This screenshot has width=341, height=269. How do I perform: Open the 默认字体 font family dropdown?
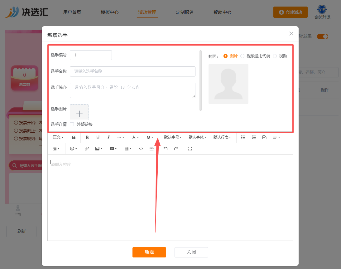[x=197, y=137]
